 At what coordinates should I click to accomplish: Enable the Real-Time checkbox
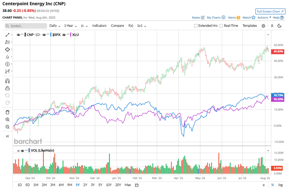(221, 26)
